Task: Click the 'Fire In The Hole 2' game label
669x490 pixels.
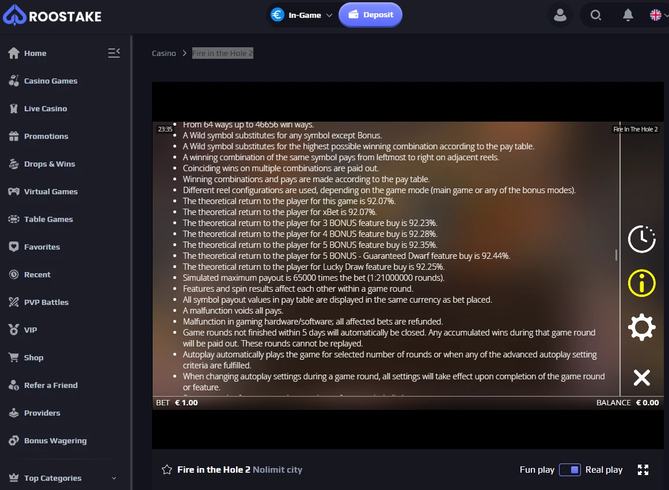Action: click(636, 129)
